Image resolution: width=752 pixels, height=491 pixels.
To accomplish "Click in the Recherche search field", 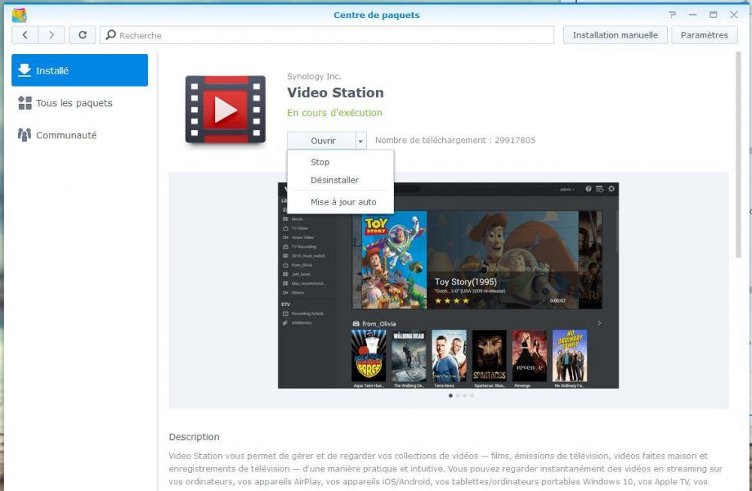I will click(331, 35).
